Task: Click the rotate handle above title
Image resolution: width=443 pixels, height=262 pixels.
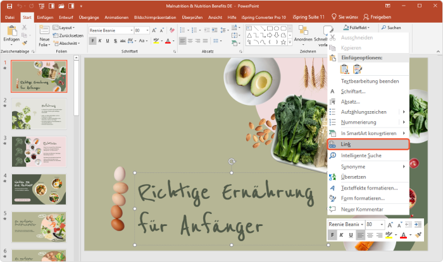Action: 232,162
